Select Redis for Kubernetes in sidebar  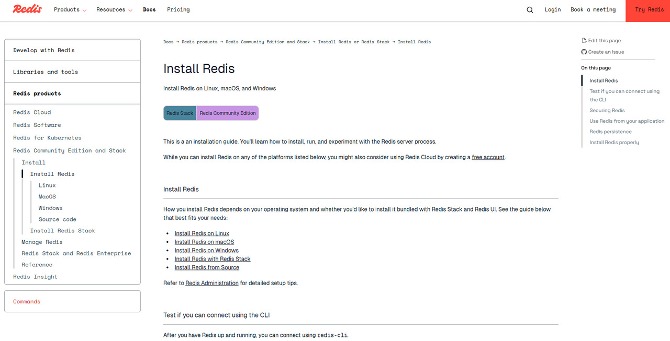(x=47, y=138)
